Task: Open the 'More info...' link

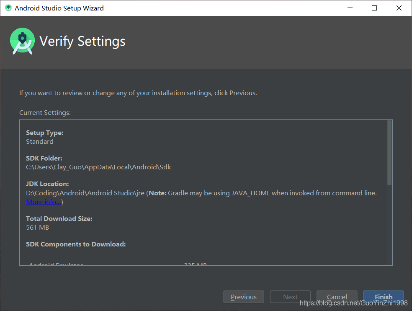Action: click(x=44, y=202)
